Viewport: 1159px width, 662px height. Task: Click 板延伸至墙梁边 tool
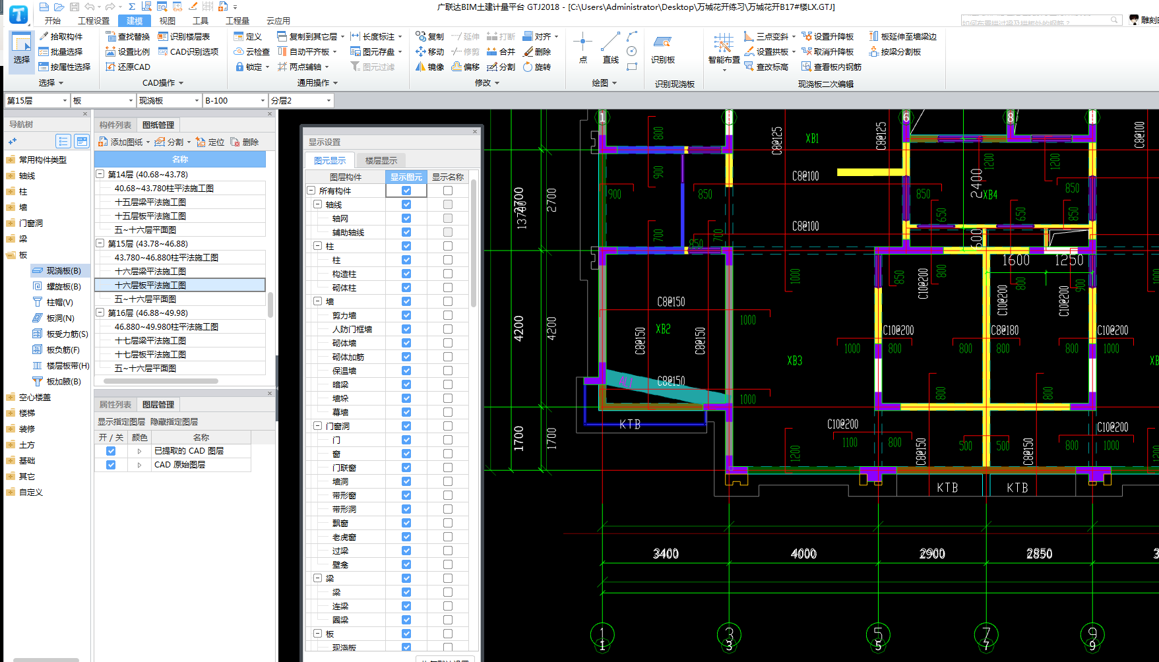coord(902,36)
